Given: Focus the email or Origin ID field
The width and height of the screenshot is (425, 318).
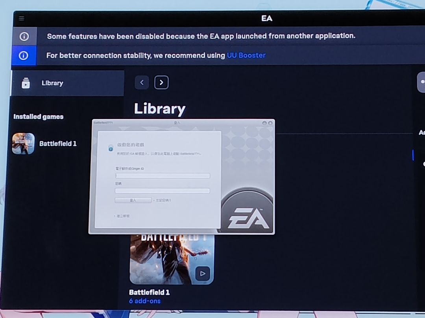Looking at the screenshot, I should coord(163,176).
